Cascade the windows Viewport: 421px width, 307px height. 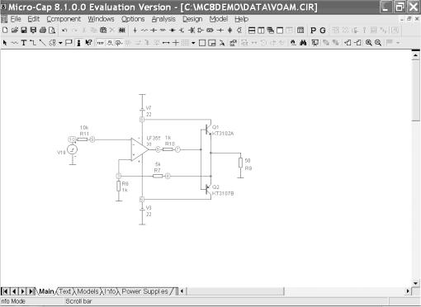pos(271,31)
